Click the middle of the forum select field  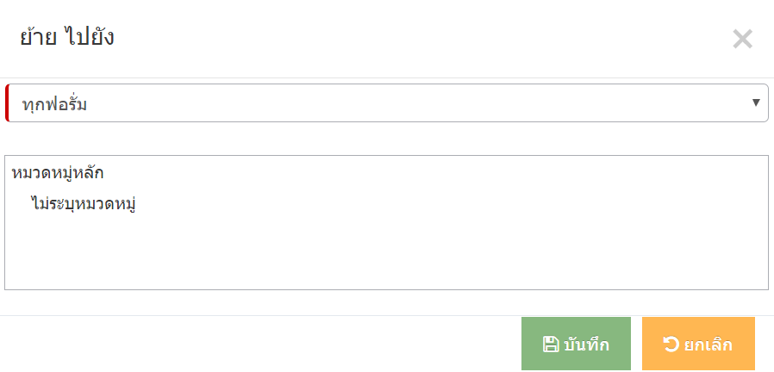(386, 102)
